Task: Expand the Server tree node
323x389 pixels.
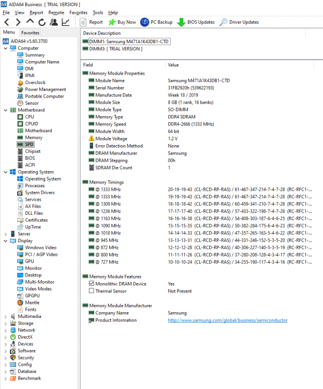Action: [x=6, y=234]
